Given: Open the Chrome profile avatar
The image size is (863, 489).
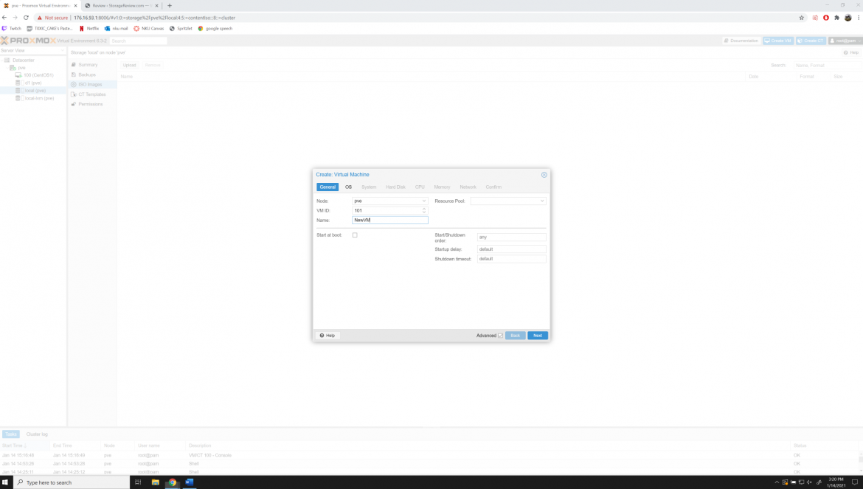Looking at the screenshot, I should click(x=848, y=18).
